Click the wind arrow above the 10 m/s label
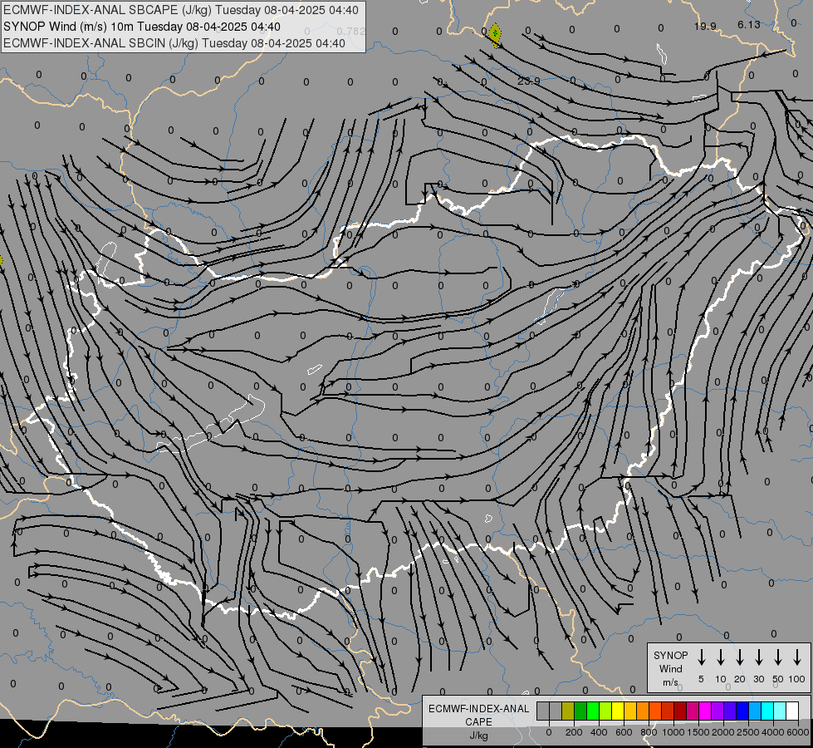Viewport: 813px width, 748px height. click(720, 657)
